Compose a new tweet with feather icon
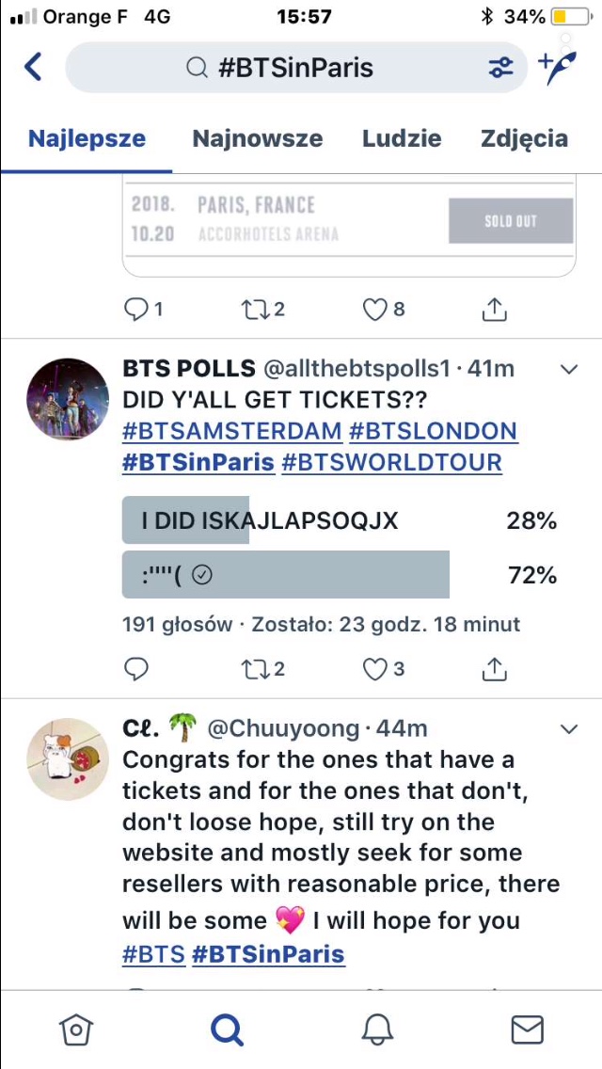This screenshot has width=602, height=1069. pos(556,67)
